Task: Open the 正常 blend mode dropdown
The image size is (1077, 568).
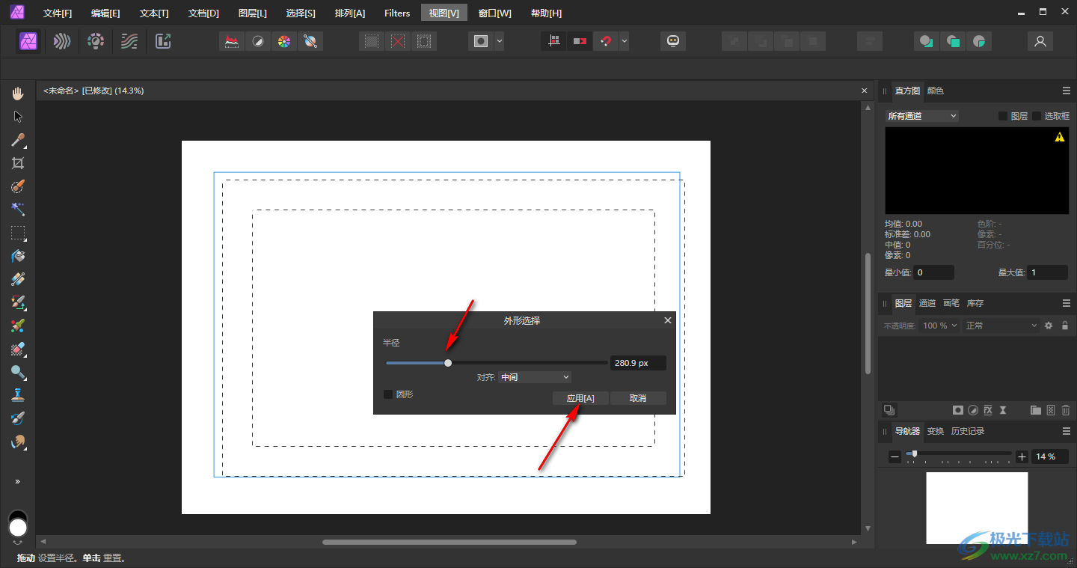Action: (1001, 326)
